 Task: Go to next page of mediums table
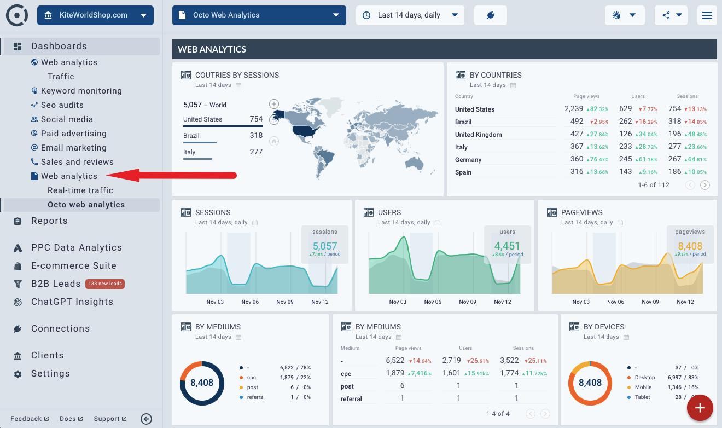tap(545, 414)
